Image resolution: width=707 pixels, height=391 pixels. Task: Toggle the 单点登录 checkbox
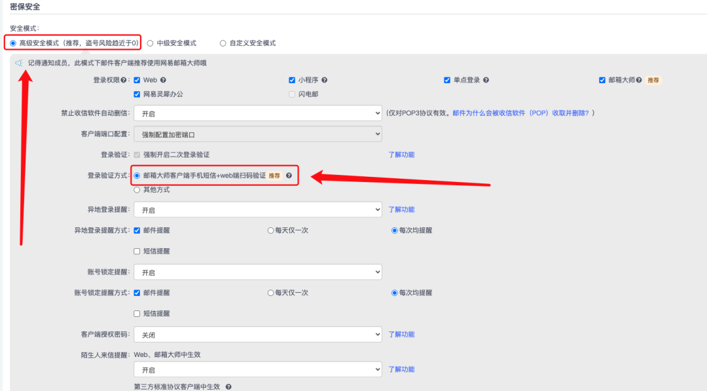(x=447, y=81)
